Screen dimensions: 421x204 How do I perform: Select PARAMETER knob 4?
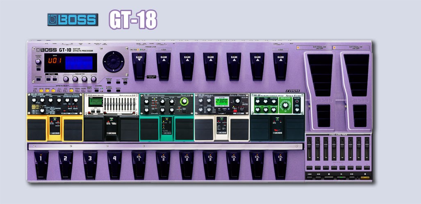pos(93,79)
